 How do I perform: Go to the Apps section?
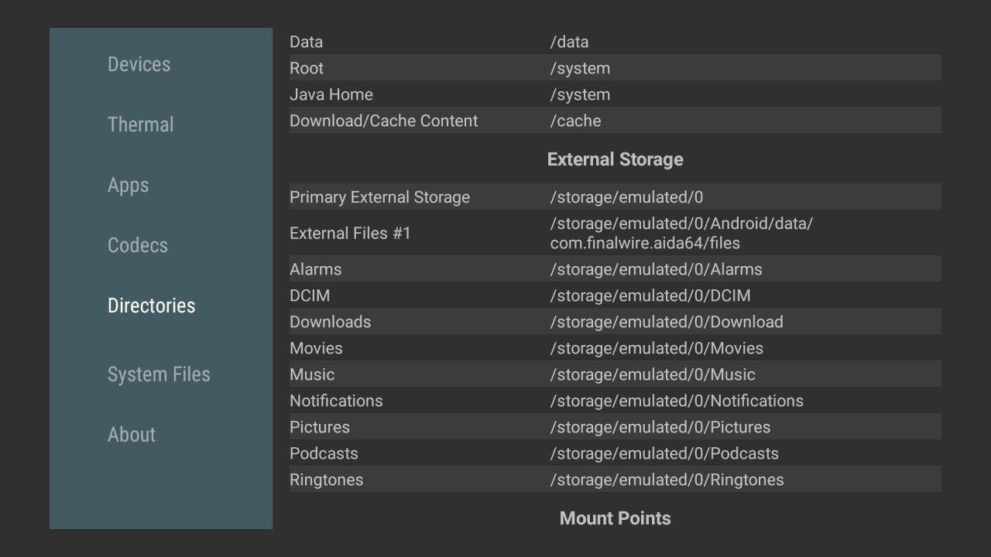pyautogui.click(x=129, y=185)
